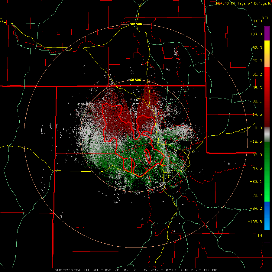Pick the 107.8 value on velocity scale
The image size is (272, 272).
point(256,34)
